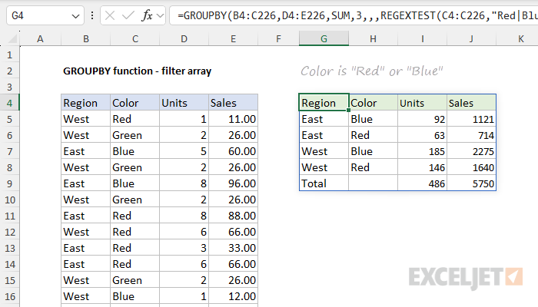Select column B header

click(x=86, y=39)
